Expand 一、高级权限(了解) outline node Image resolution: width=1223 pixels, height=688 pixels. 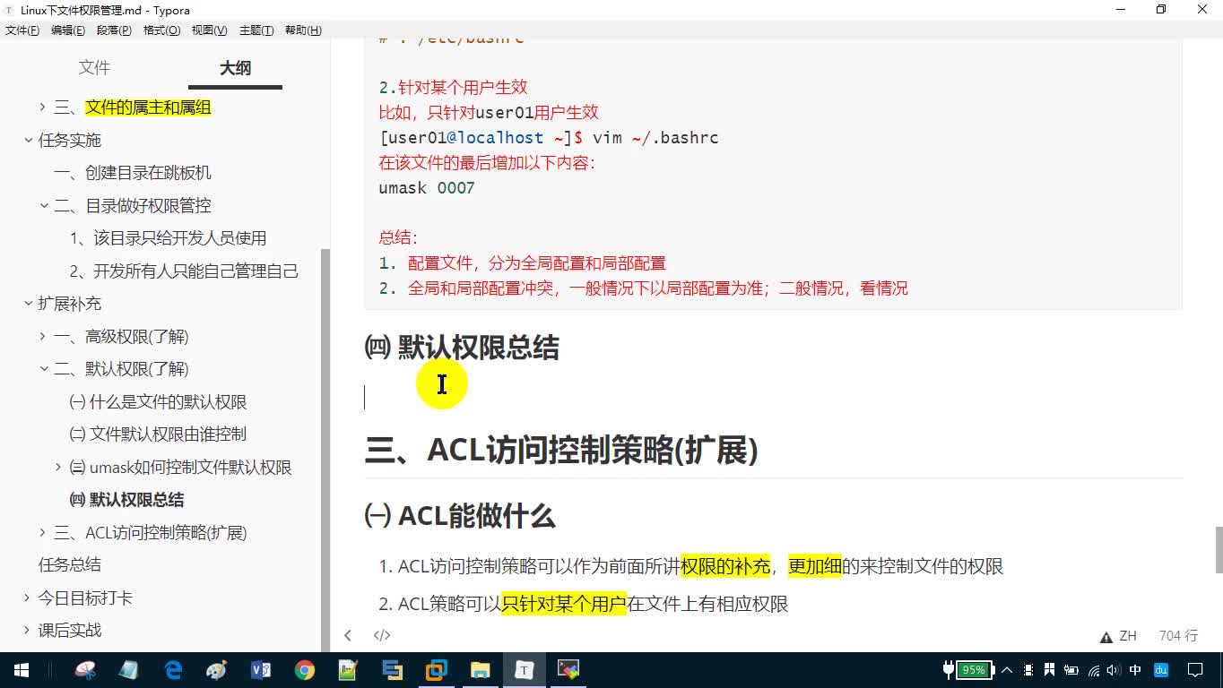43,337
